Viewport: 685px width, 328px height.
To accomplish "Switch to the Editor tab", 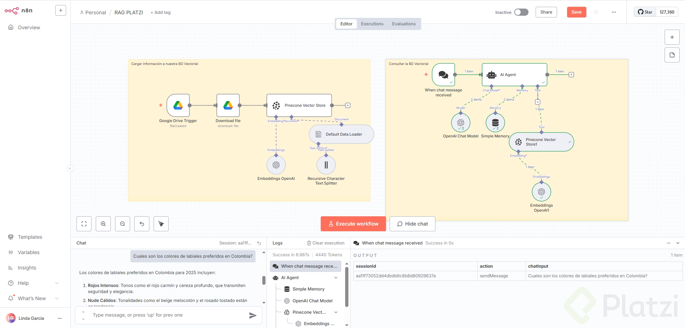I will point(346,24).
